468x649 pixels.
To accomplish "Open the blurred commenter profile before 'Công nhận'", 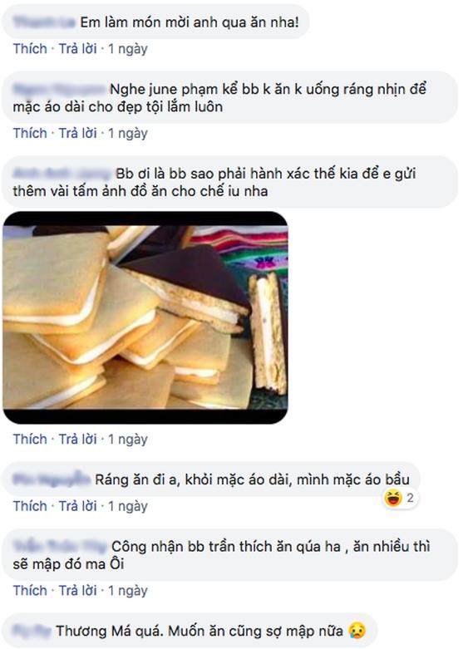I will pyautogui.click(x=60, y=546).
